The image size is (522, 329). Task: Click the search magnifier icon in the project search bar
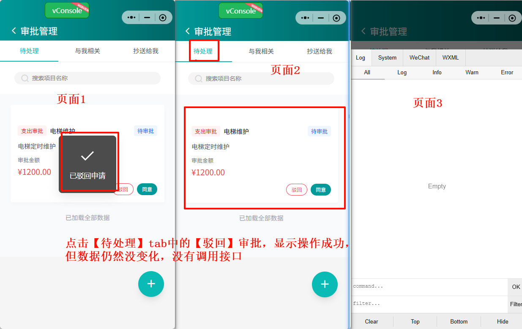click(x=24, y=78)
